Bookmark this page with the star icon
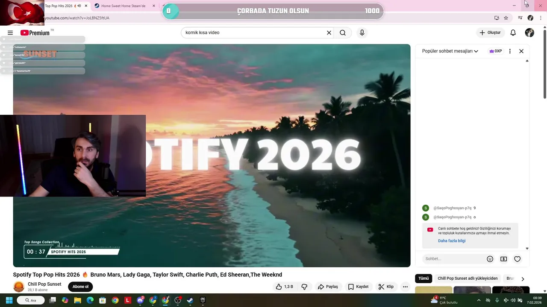The image size is (547, 307). coord(506,18)
